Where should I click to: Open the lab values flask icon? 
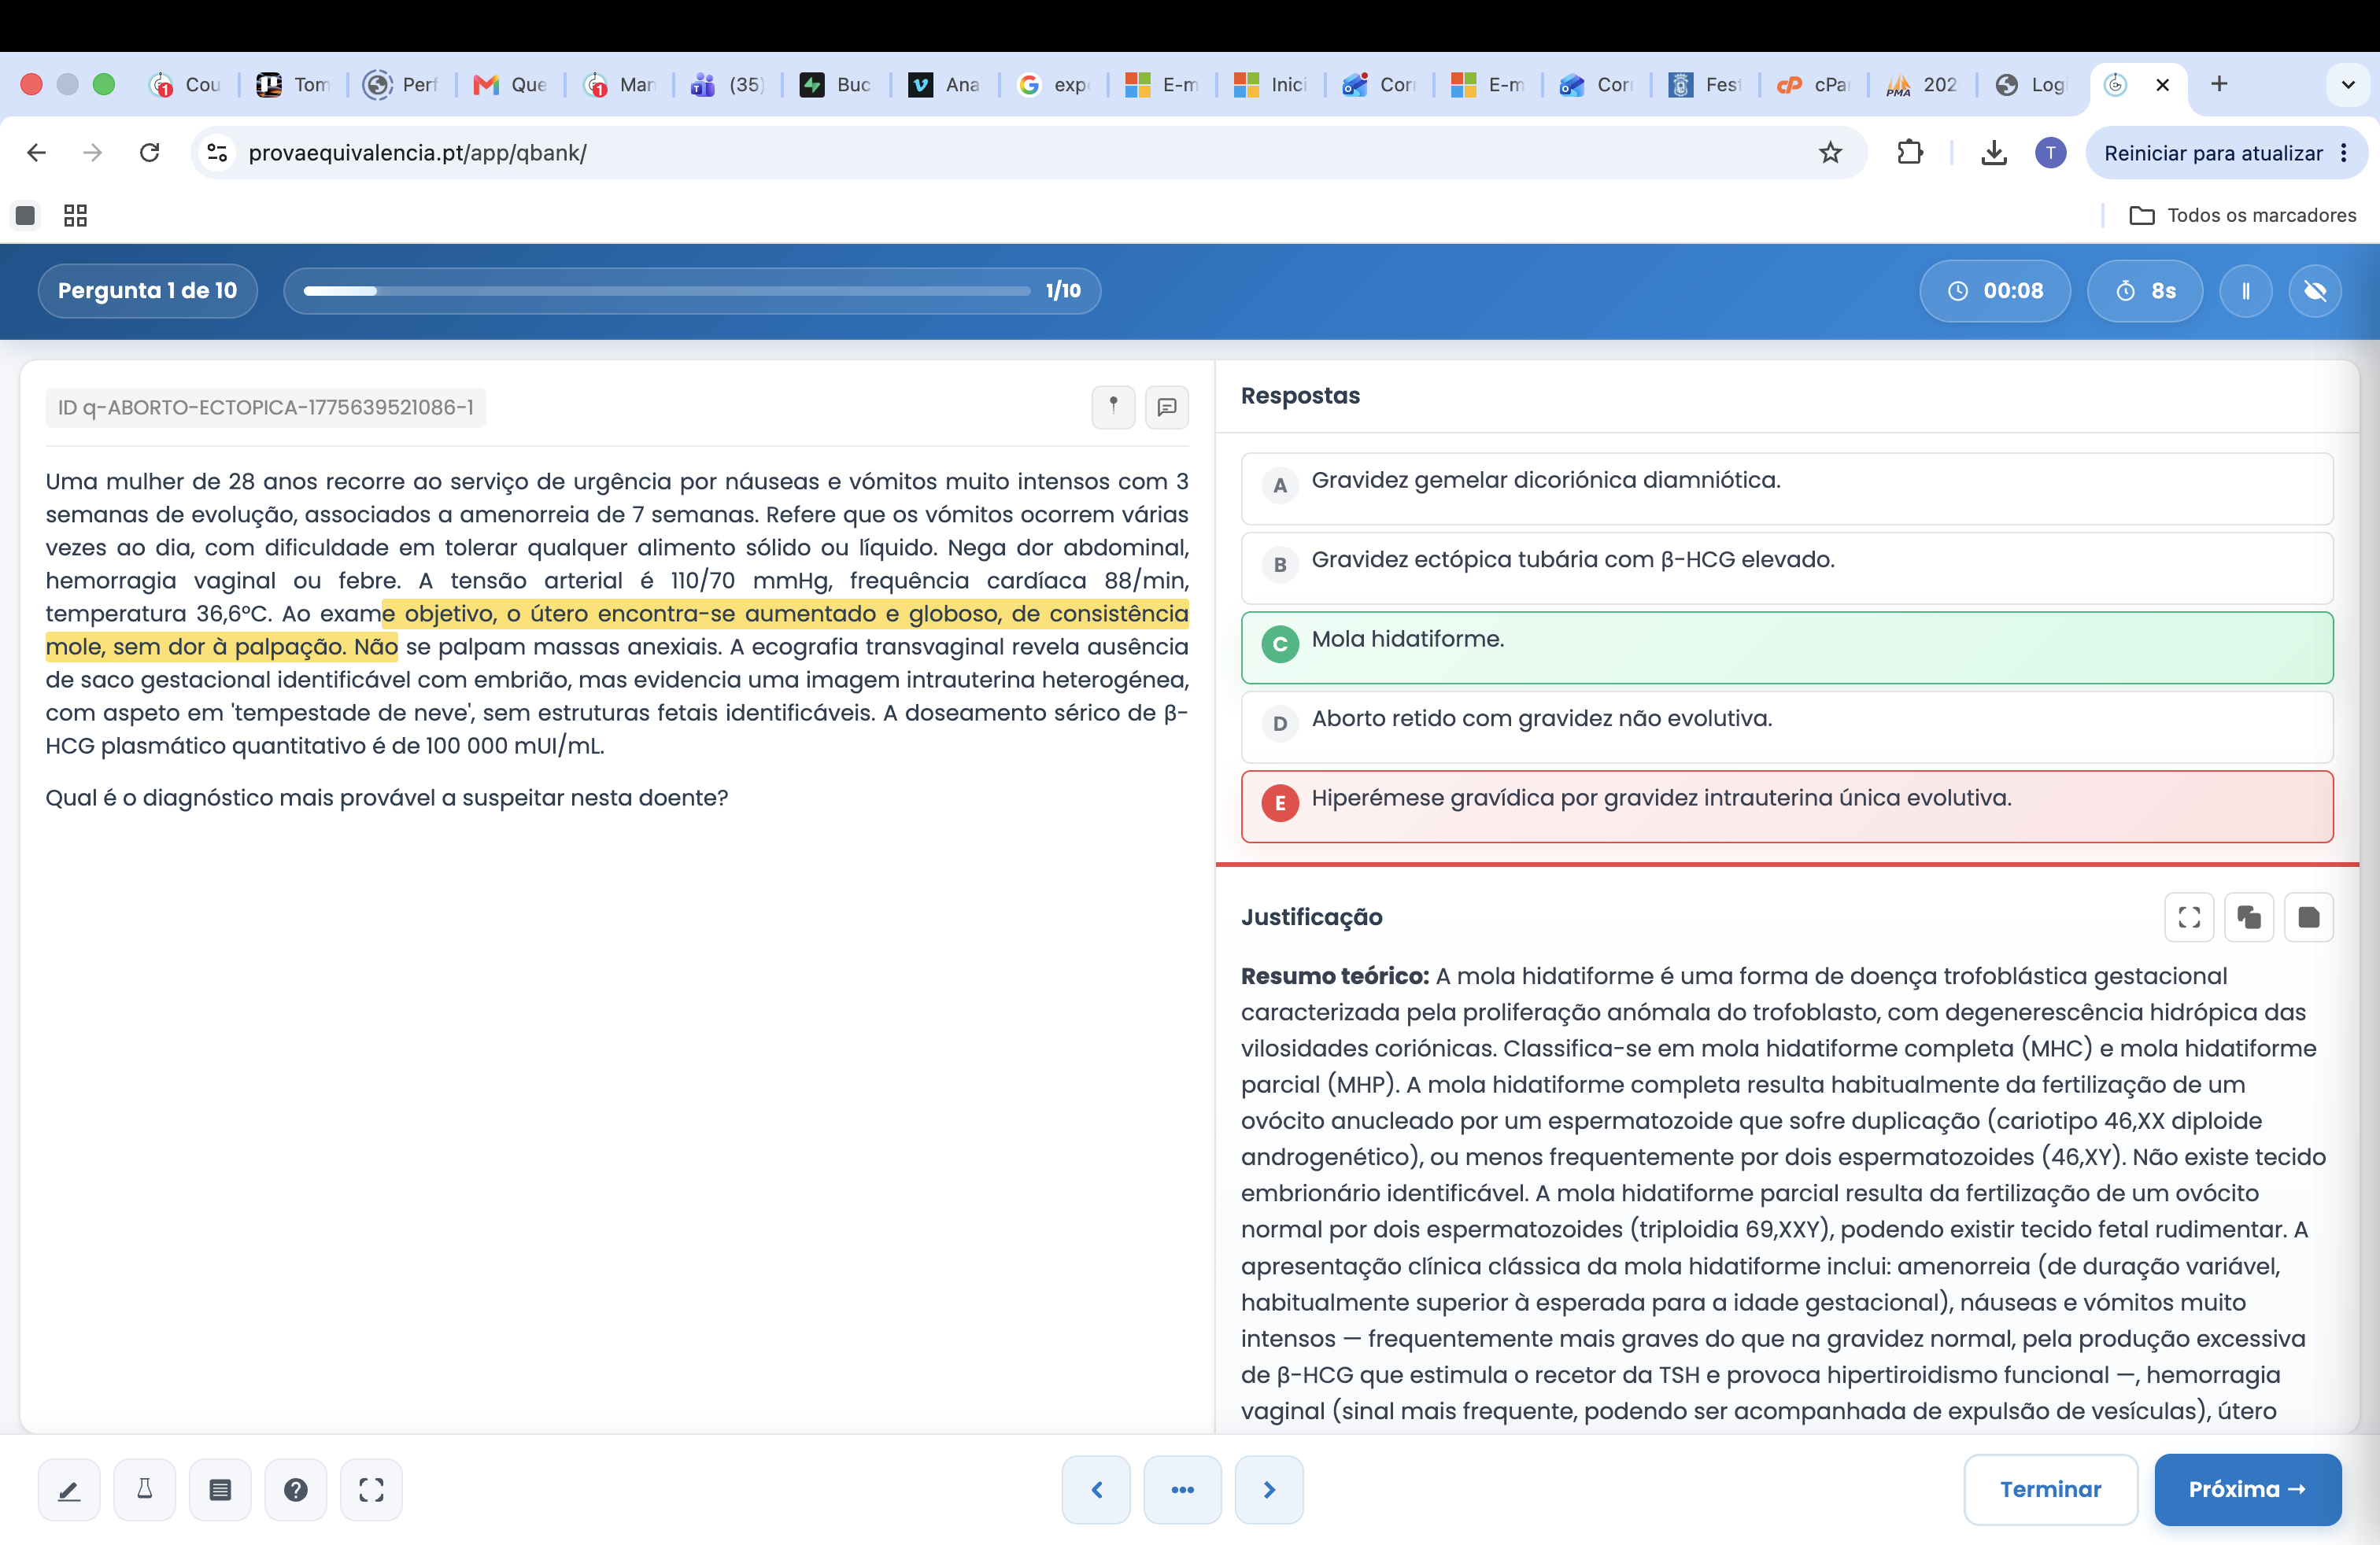tap(145, 1489)
